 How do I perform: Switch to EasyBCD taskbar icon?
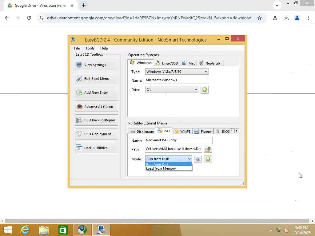101,230
